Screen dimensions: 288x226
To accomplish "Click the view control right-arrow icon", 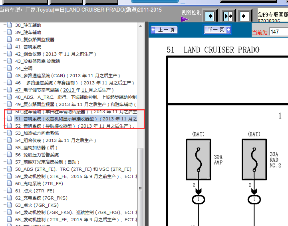I will pos(210,16).
